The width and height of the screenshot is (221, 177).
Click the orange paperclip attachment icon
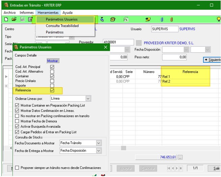tap(171, 19)
